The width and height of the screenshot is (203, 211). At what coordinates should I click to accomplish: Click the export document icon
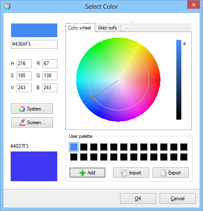pos(163,173)
